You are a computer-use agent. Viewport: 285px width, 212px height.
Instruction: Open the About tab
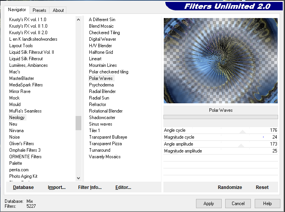[58, 10]
